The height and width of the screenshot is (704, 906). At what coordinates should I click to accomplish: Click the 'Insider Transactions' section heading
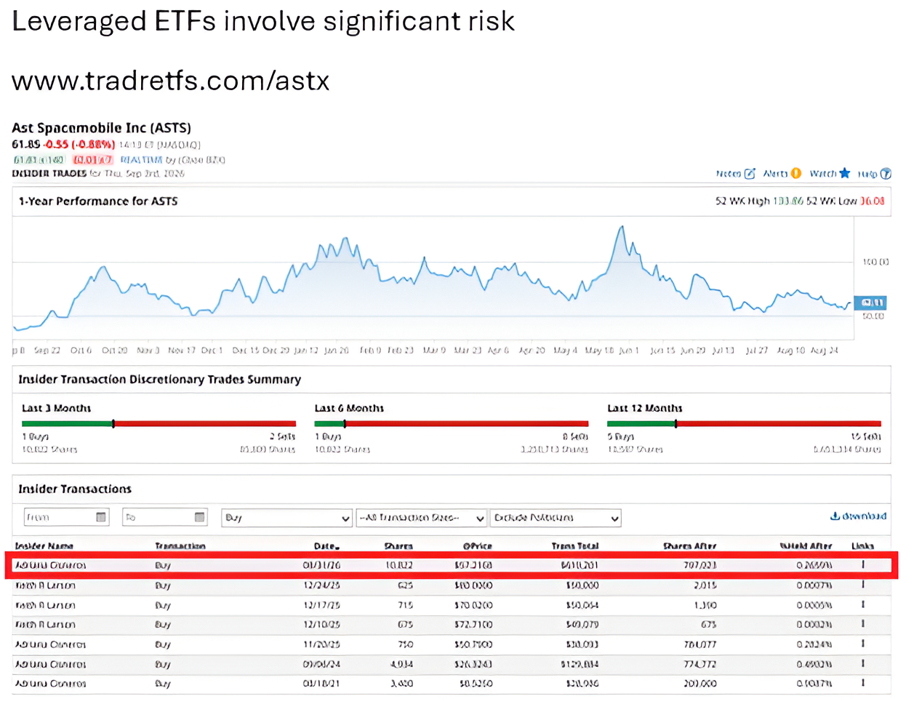75,489
